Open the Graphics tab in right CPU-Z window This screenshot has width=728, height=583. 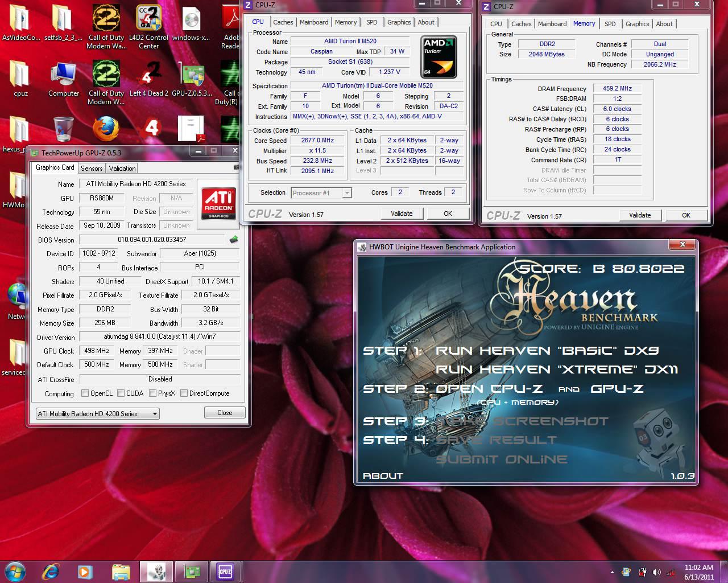coord(638,24)
